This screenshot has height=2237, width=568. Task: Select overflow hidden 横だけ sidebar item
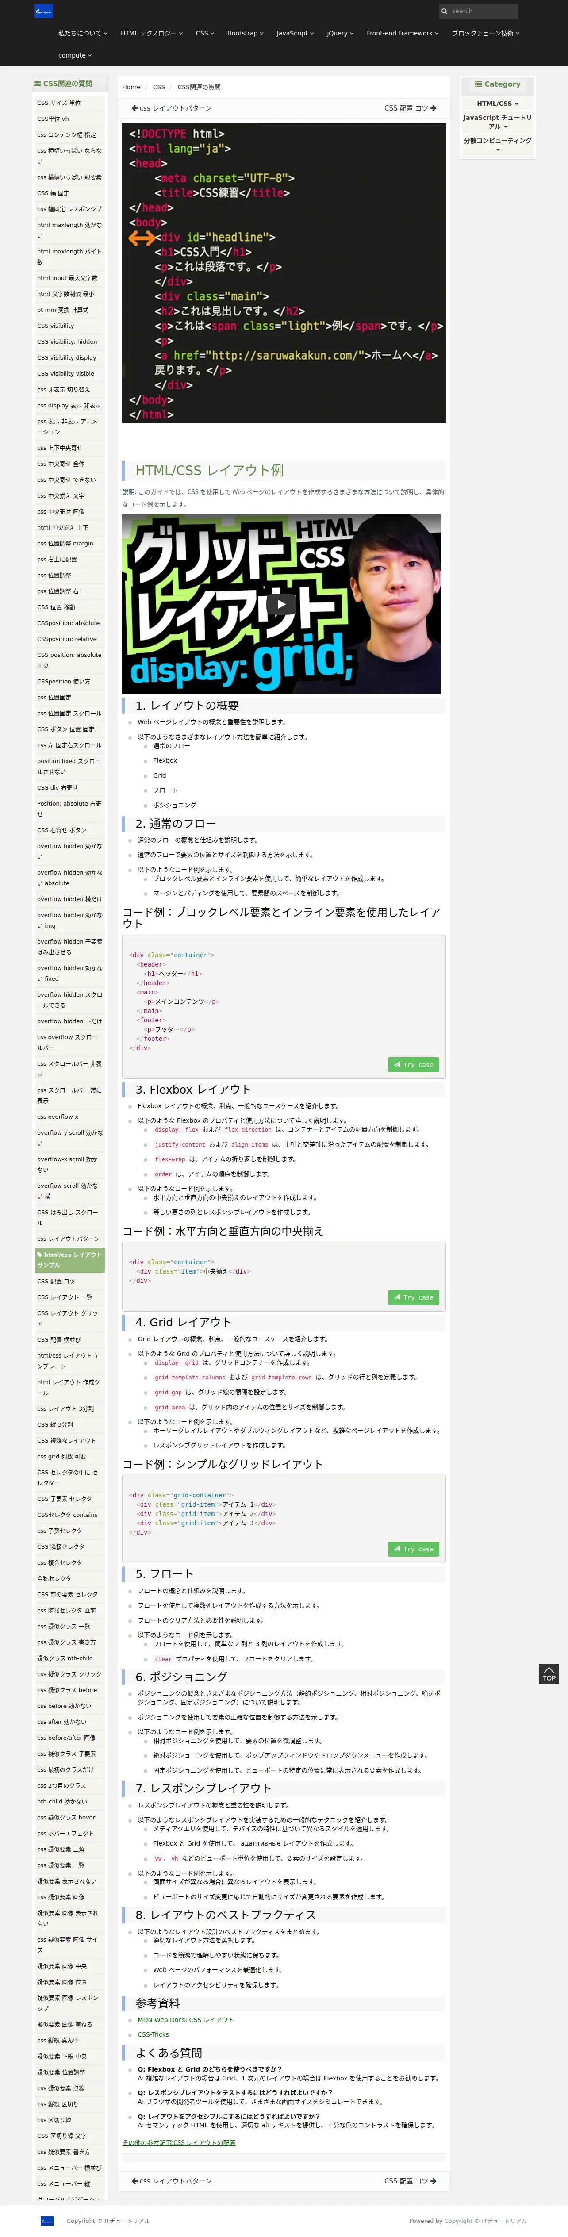click(x=69, y=900)
